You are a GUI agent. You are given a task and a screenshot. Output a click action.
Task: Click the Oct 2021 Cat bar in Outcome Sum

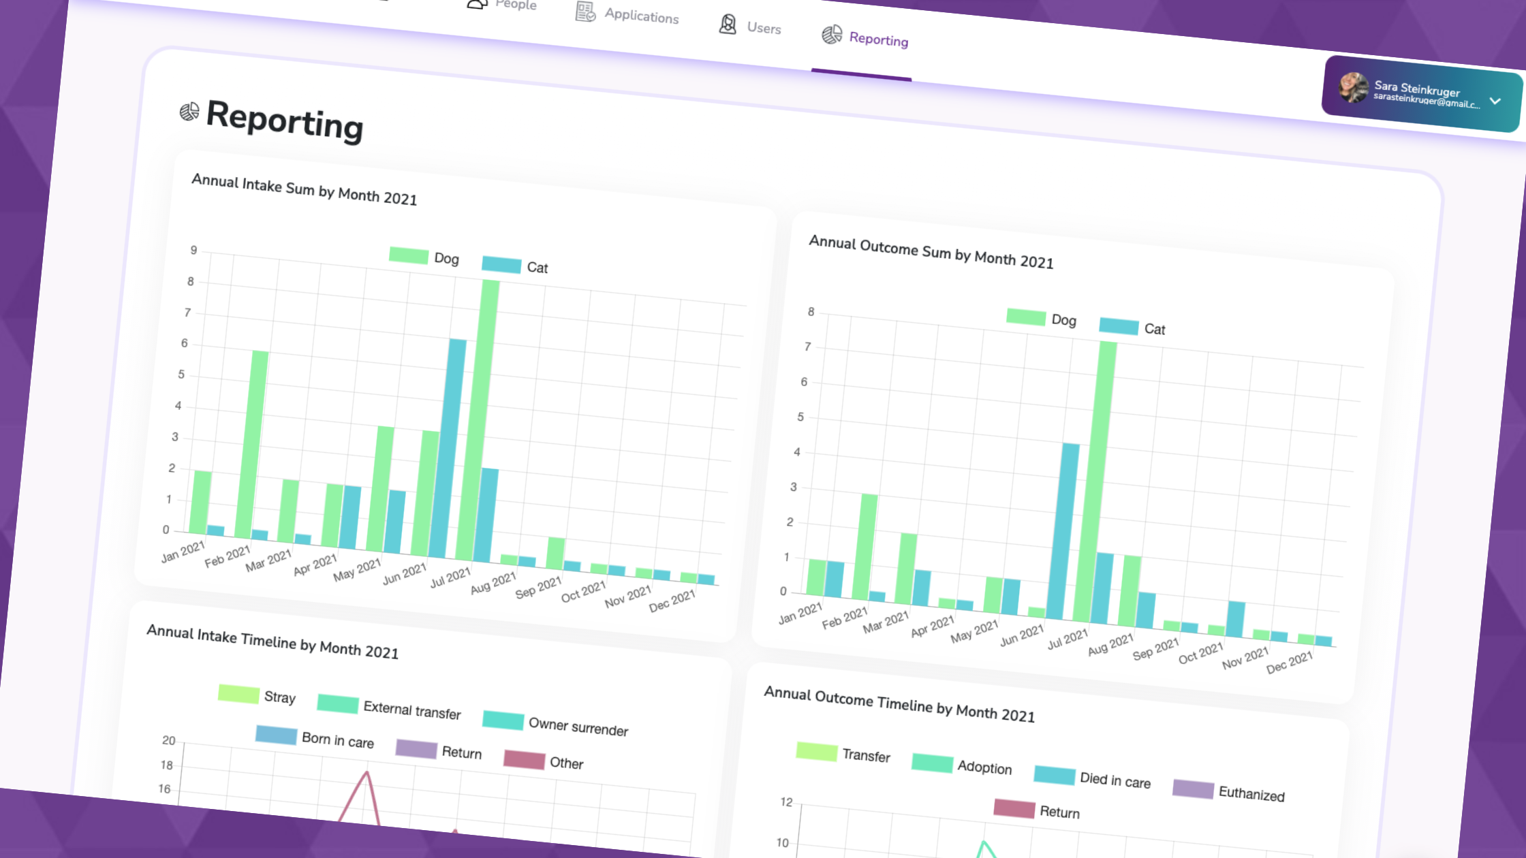tap(1235, 620)
